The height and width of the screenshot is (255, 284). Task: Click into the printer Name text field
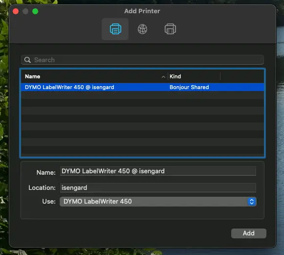158,171
